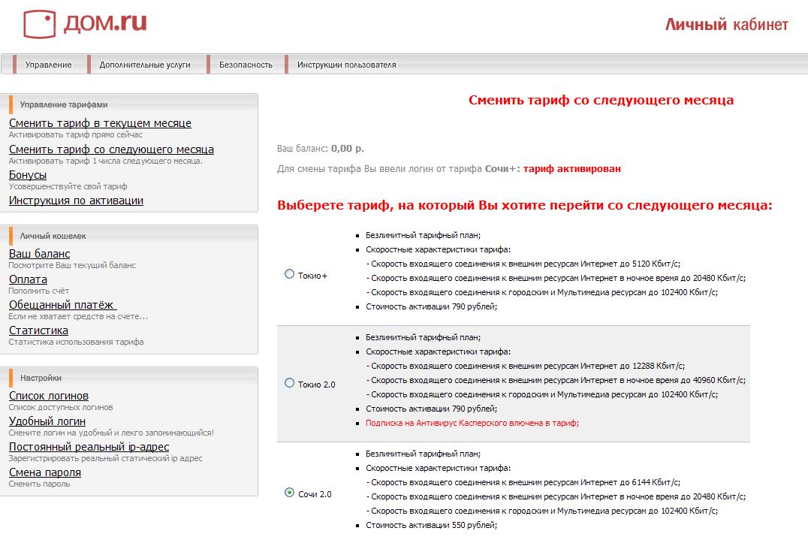
Task: Open Постоянный реальный ip-адрес link
Action: coord(89,447)
